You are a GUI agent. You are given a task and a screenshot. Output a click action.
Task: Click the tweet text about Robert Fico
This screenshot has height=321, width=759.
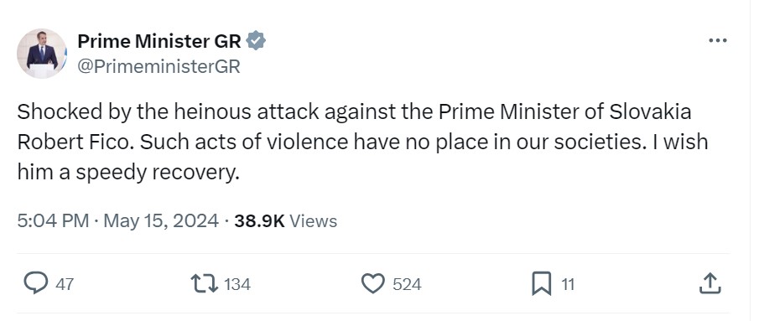tap(362, 142)
